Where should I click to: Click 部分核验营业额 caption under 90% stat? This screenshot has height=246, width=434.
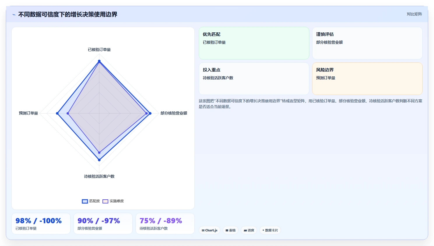point(90,229)
